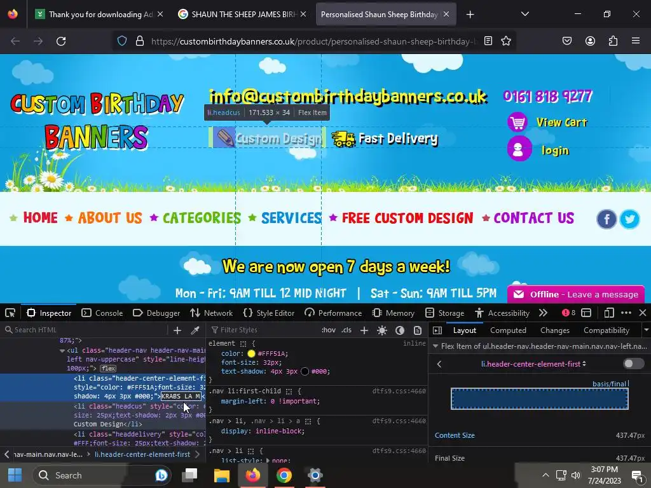Choose iframe target document icon in devtools
651x488 pixels.
[x=586, y=313]
